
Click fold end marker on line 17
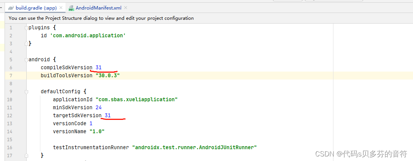tap(26, 155)
